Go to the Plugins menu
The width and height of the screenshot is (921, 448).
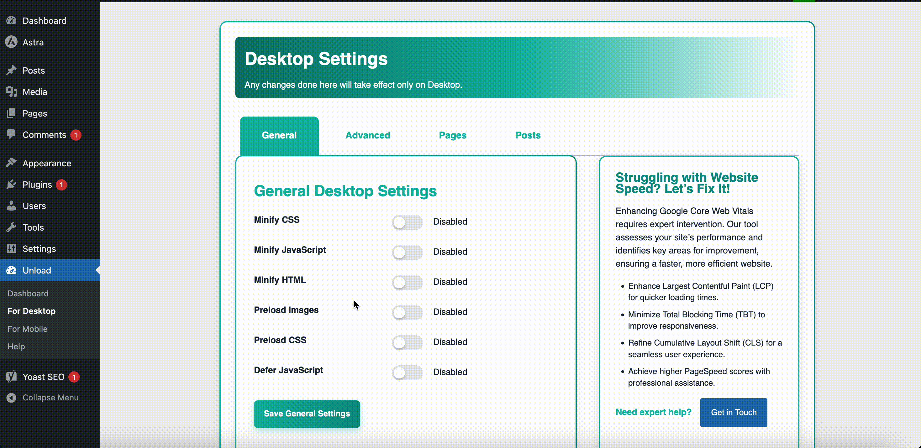tap(50, 185)
